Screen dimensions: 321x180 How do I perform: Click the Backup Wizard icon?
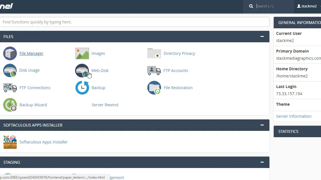click(10, 105)
